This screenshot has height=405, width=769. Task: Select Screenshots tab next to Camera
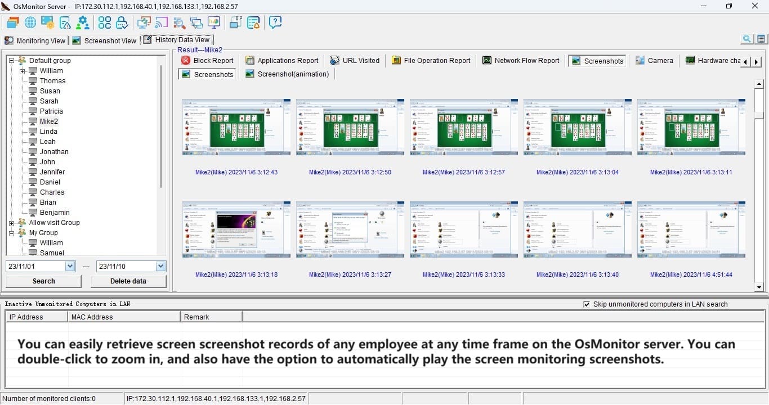[x=597, y=61]
